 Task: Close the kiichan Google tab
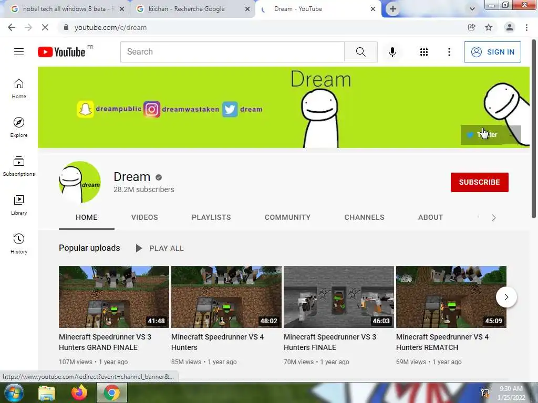pos(247,9)
